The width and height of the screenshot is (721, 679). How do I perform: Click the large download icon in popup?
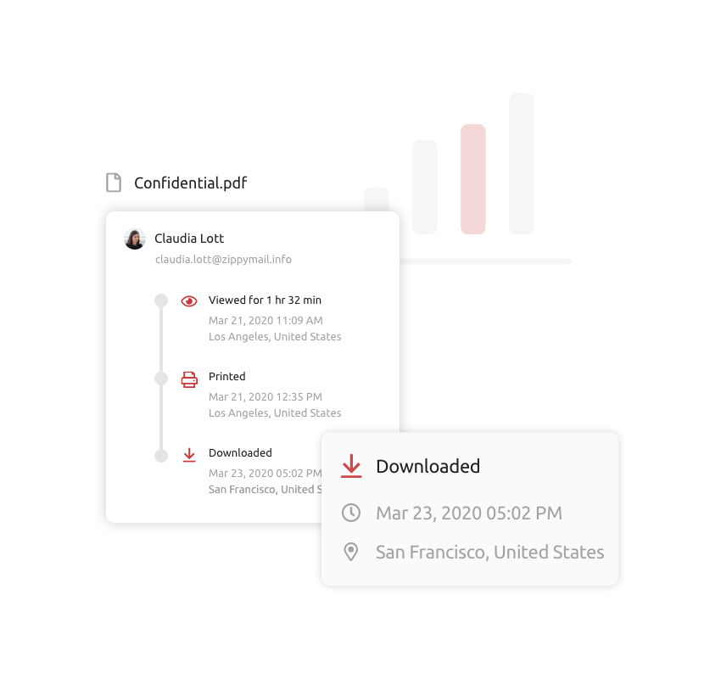tap(351, 466)
